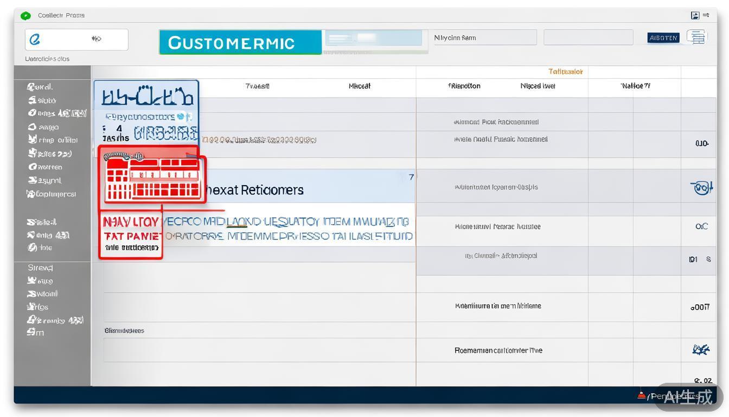
Task: Click the goggles icon in right column
Action: click(x=701, y=188)
